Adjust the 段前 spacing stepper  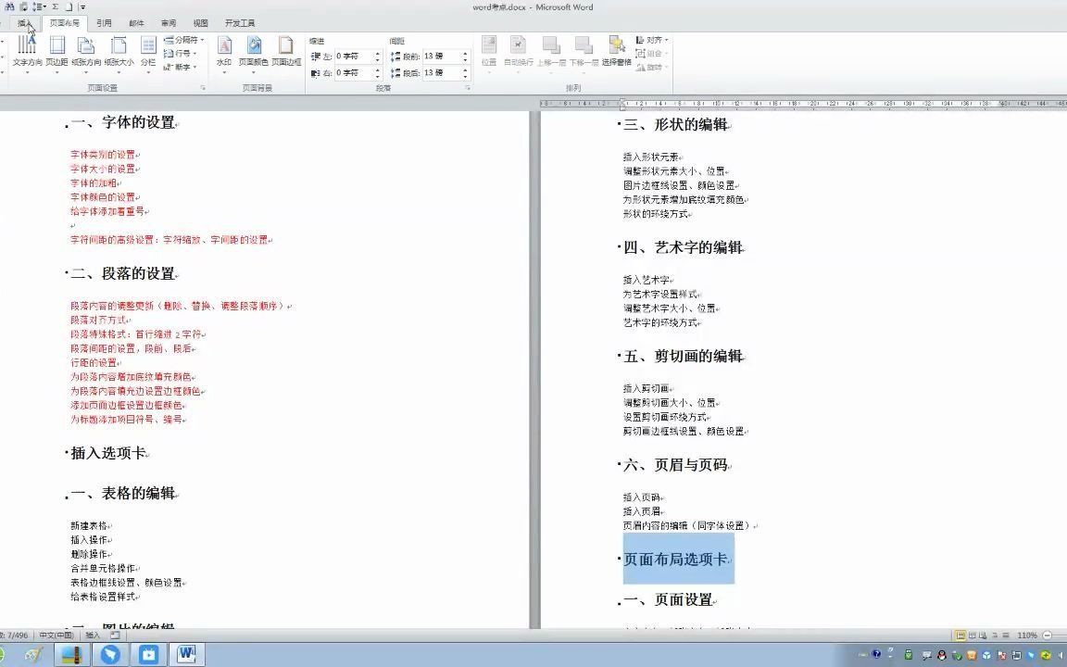tap(466, 57)
